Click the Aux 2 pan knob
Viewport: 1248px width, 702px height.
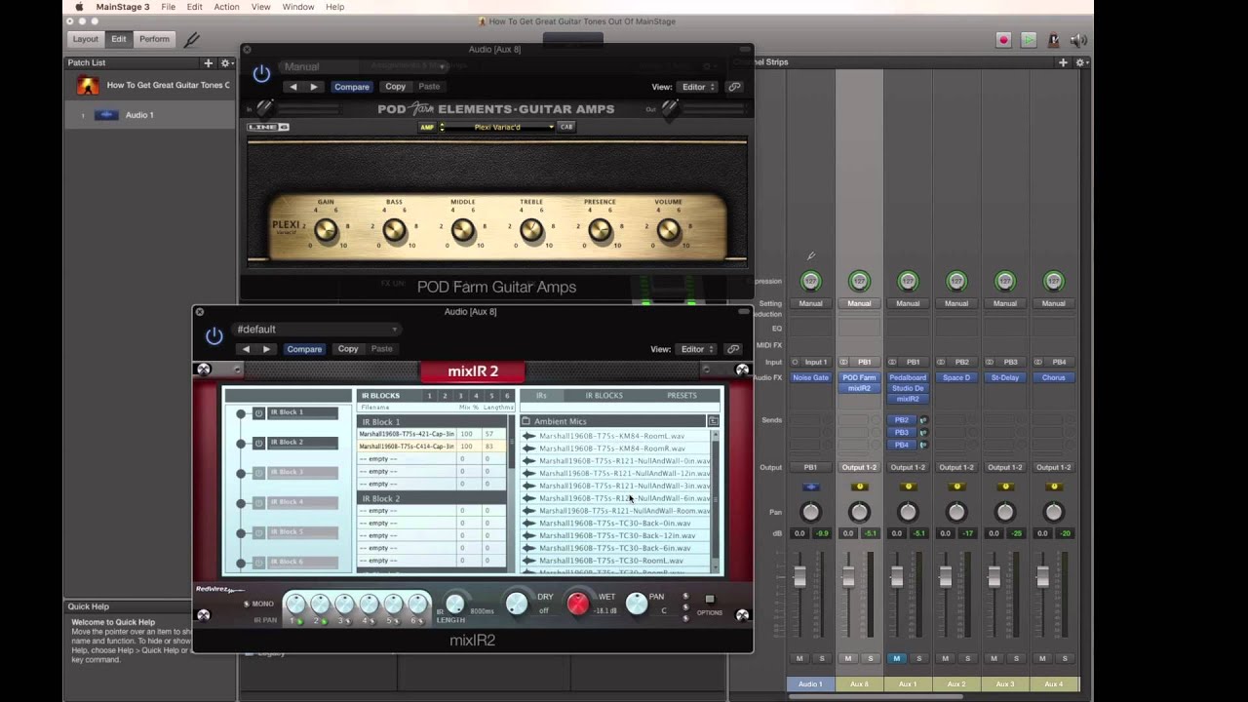click(x=956, y=512)
